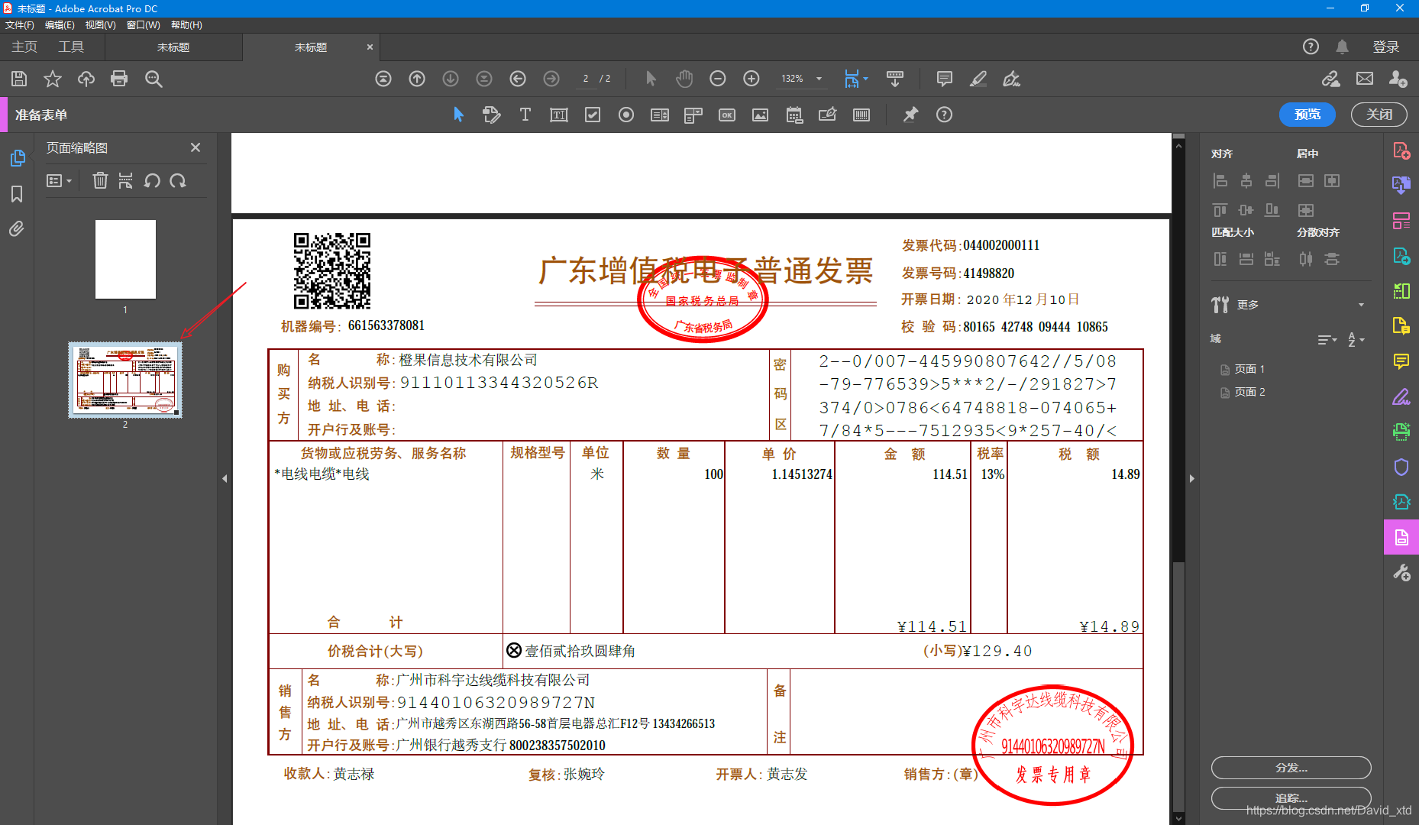
Task: Toggle Keep Tool Selected pin
Action: [910, 115]
